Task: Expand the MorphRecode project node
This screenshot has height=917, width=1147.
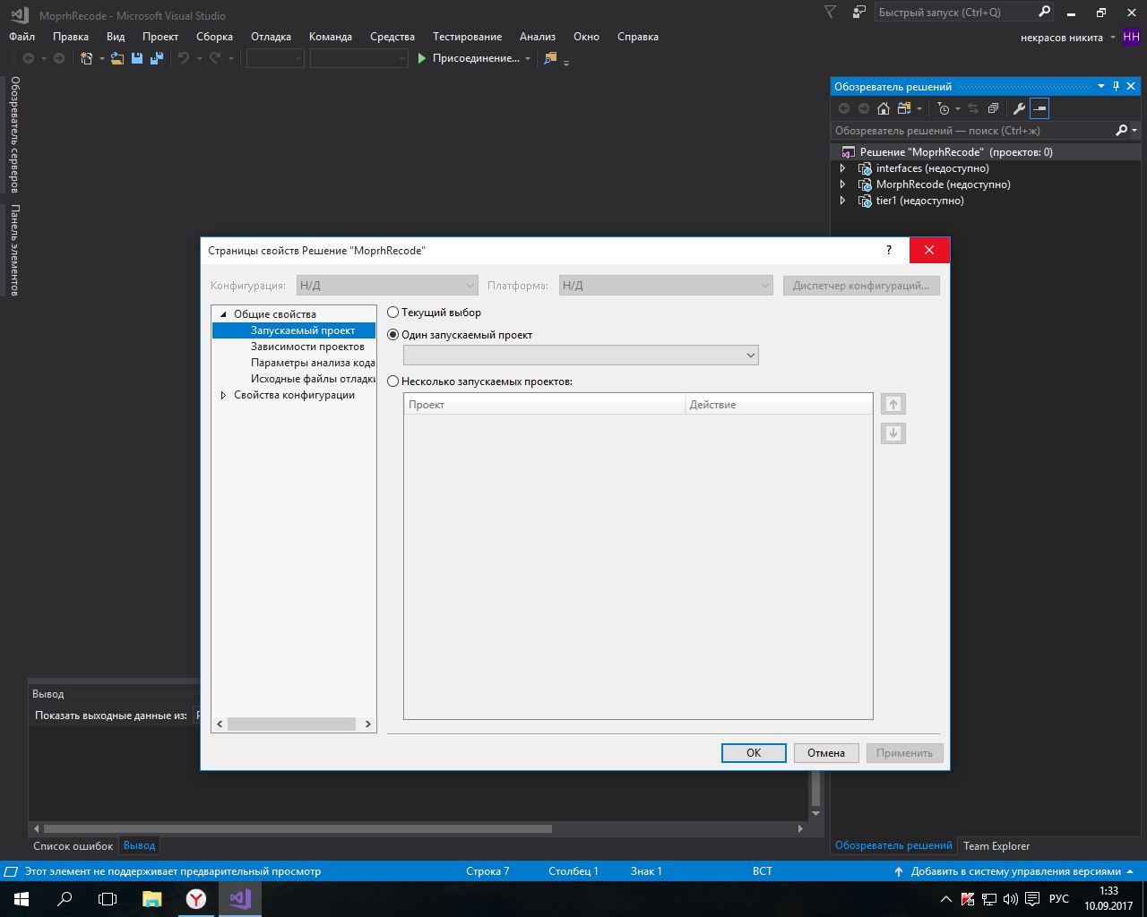Action: [842, 184]
